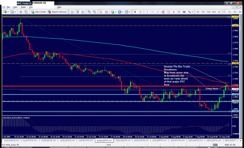Screen dimensions: 244x148
Task: Select the Equidistant Channel tool
Action: click(x=163, y=12)
